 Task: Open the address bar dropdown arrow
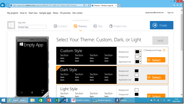point(86,5)
